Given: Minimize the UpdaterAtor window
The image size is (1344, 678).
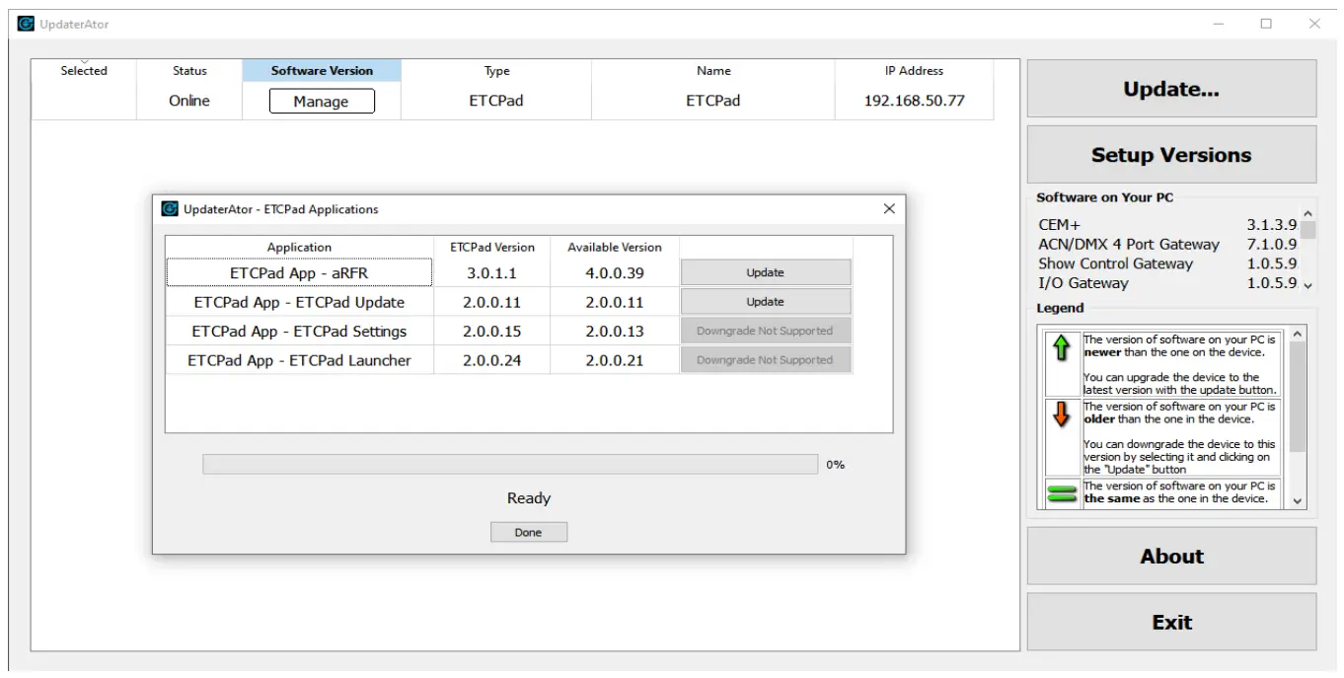Looking at the screenshot, I should click(x=1220, y=24).
